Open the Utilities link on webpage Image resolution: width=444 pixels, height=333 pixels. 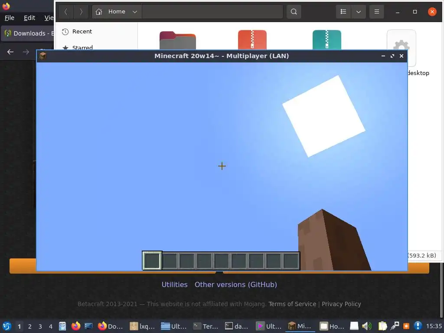(174, 284)
